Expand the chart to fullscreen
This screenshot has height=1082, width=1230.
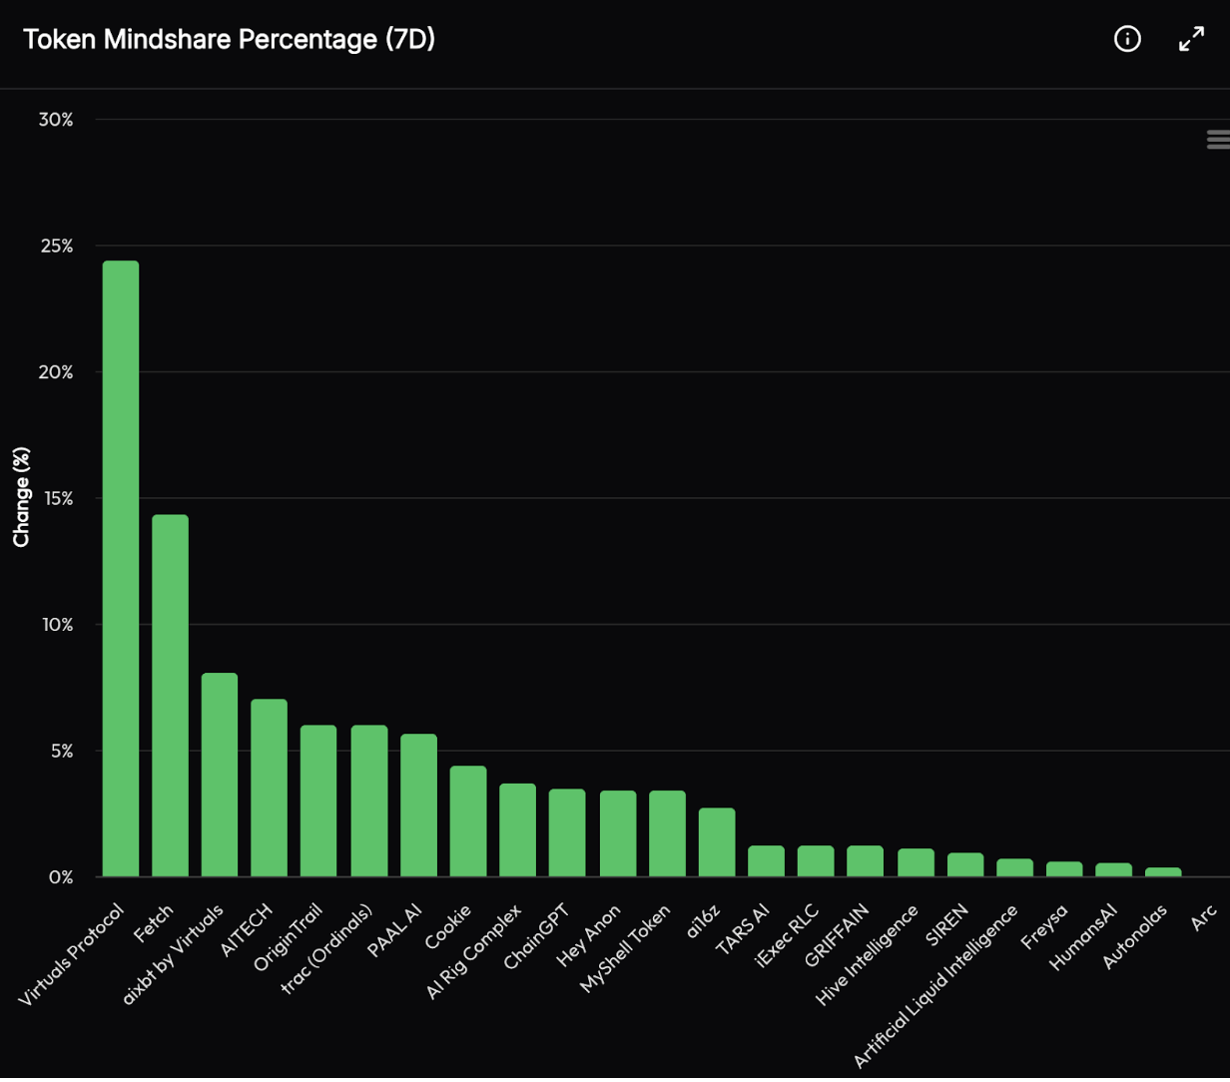tap(1191, 39)
